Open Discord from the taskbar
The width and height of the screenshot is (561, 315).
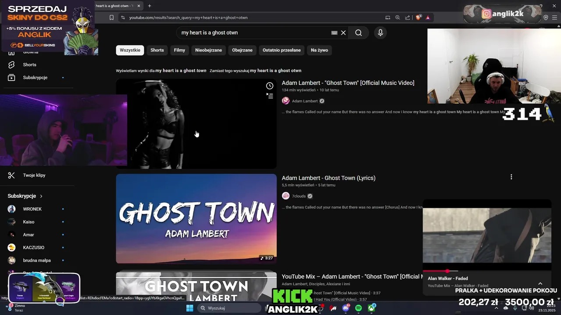346,308
